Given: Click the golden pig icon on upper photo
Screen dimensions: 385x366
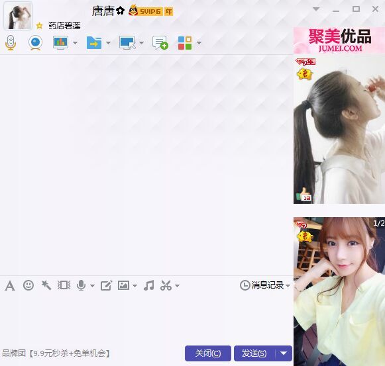Looking at the screenshot, I should pos(304,74).
